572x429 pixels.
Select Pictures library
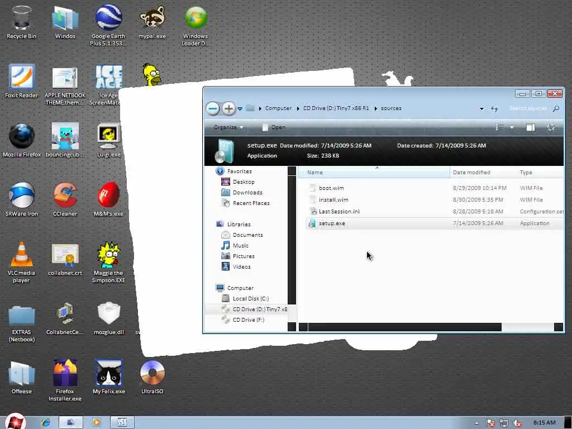244,256
